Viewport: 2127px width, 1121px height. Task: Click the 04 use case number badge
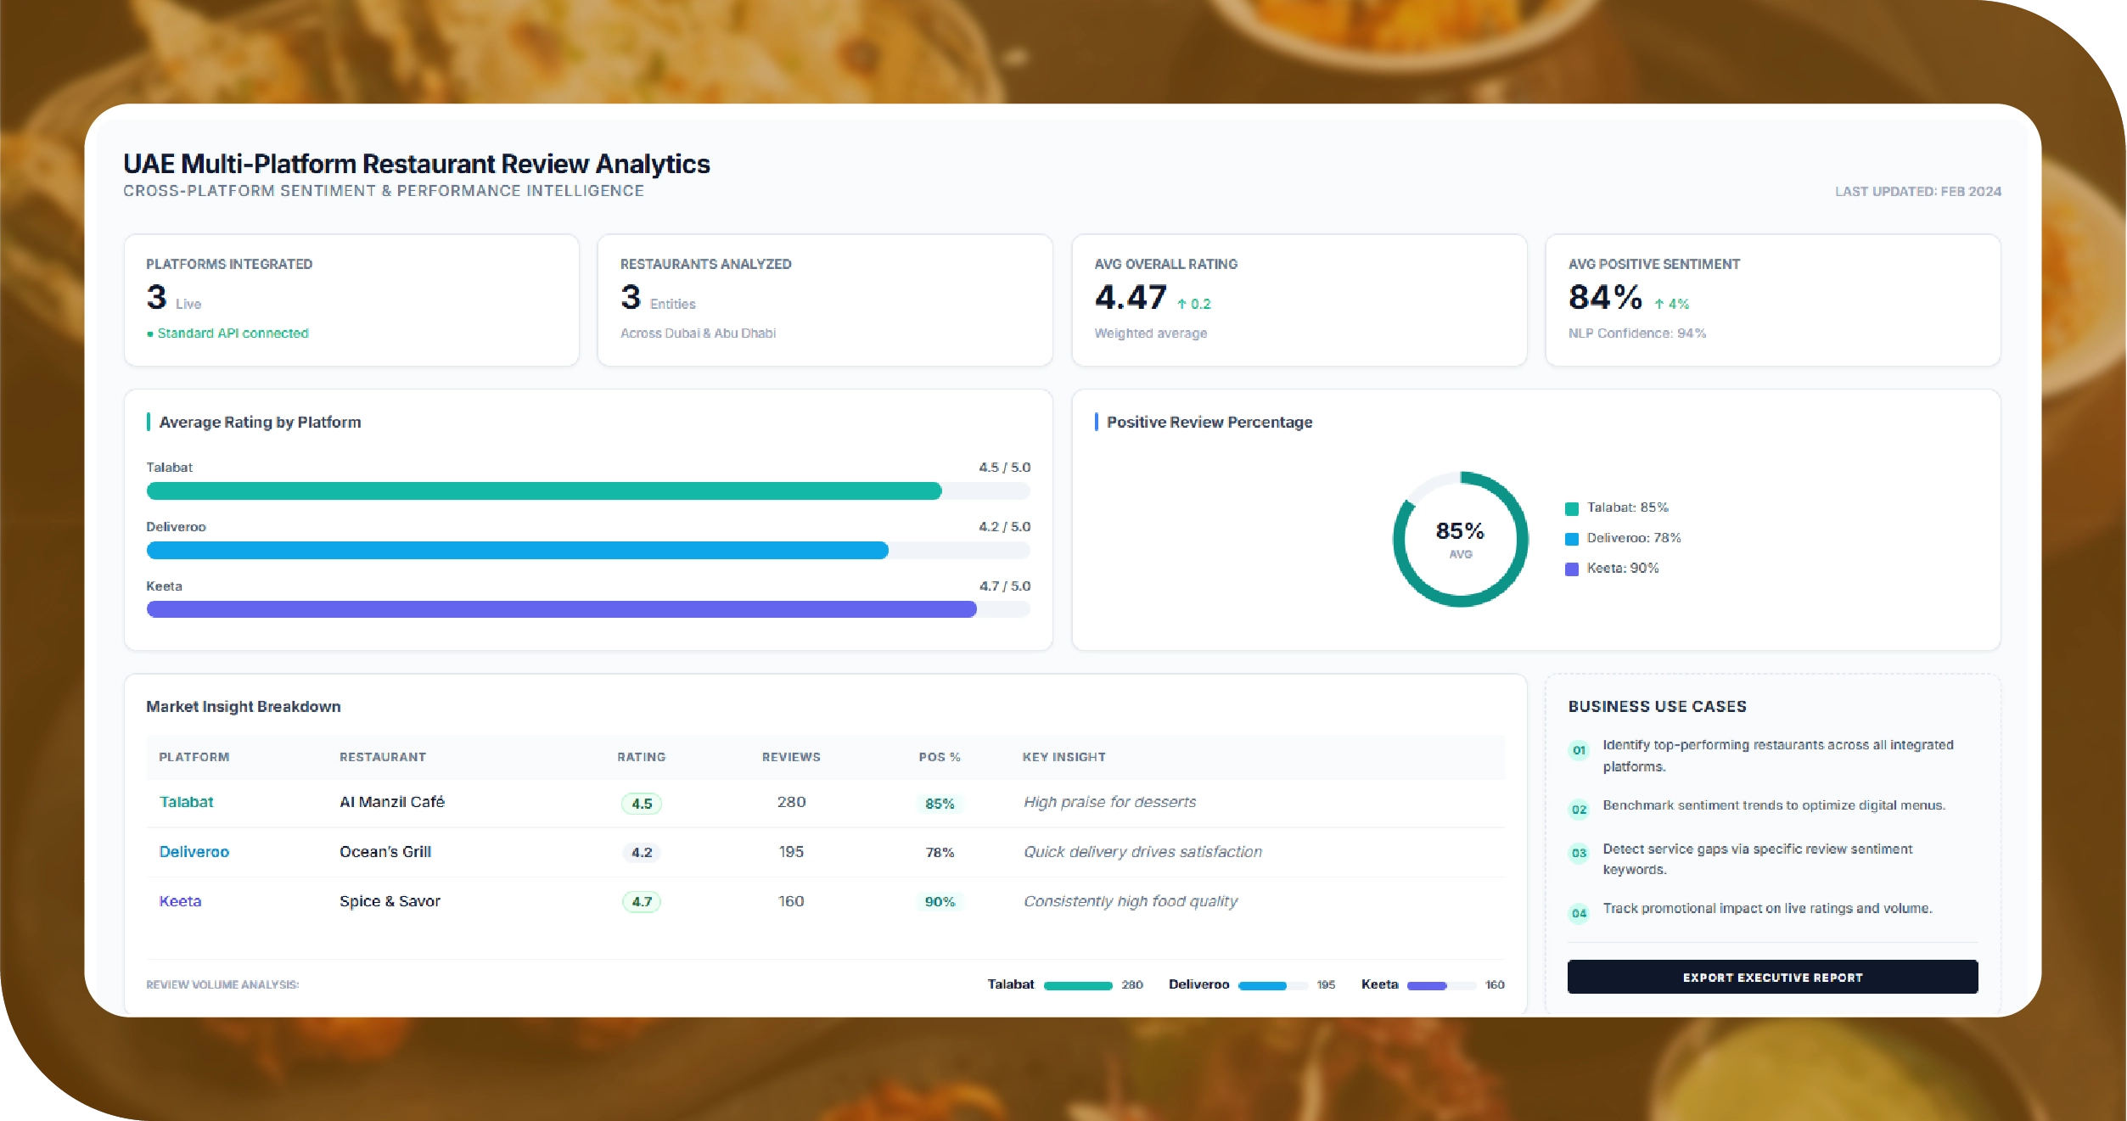pyautogui.click(x=1579, y=913)
